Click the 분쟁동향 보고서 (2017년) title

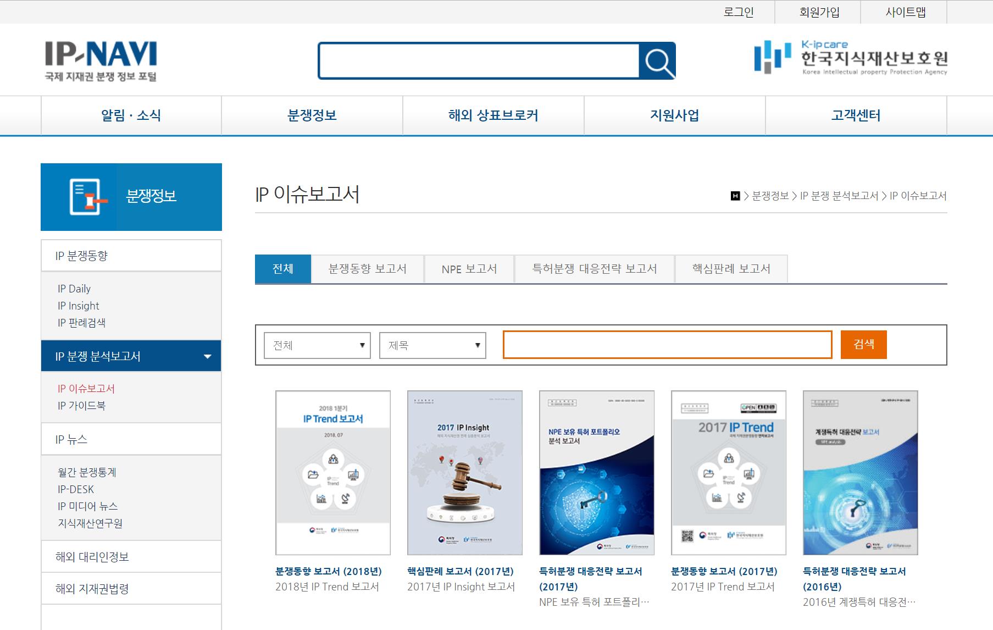pyautogui.click(x=724, y=571)
